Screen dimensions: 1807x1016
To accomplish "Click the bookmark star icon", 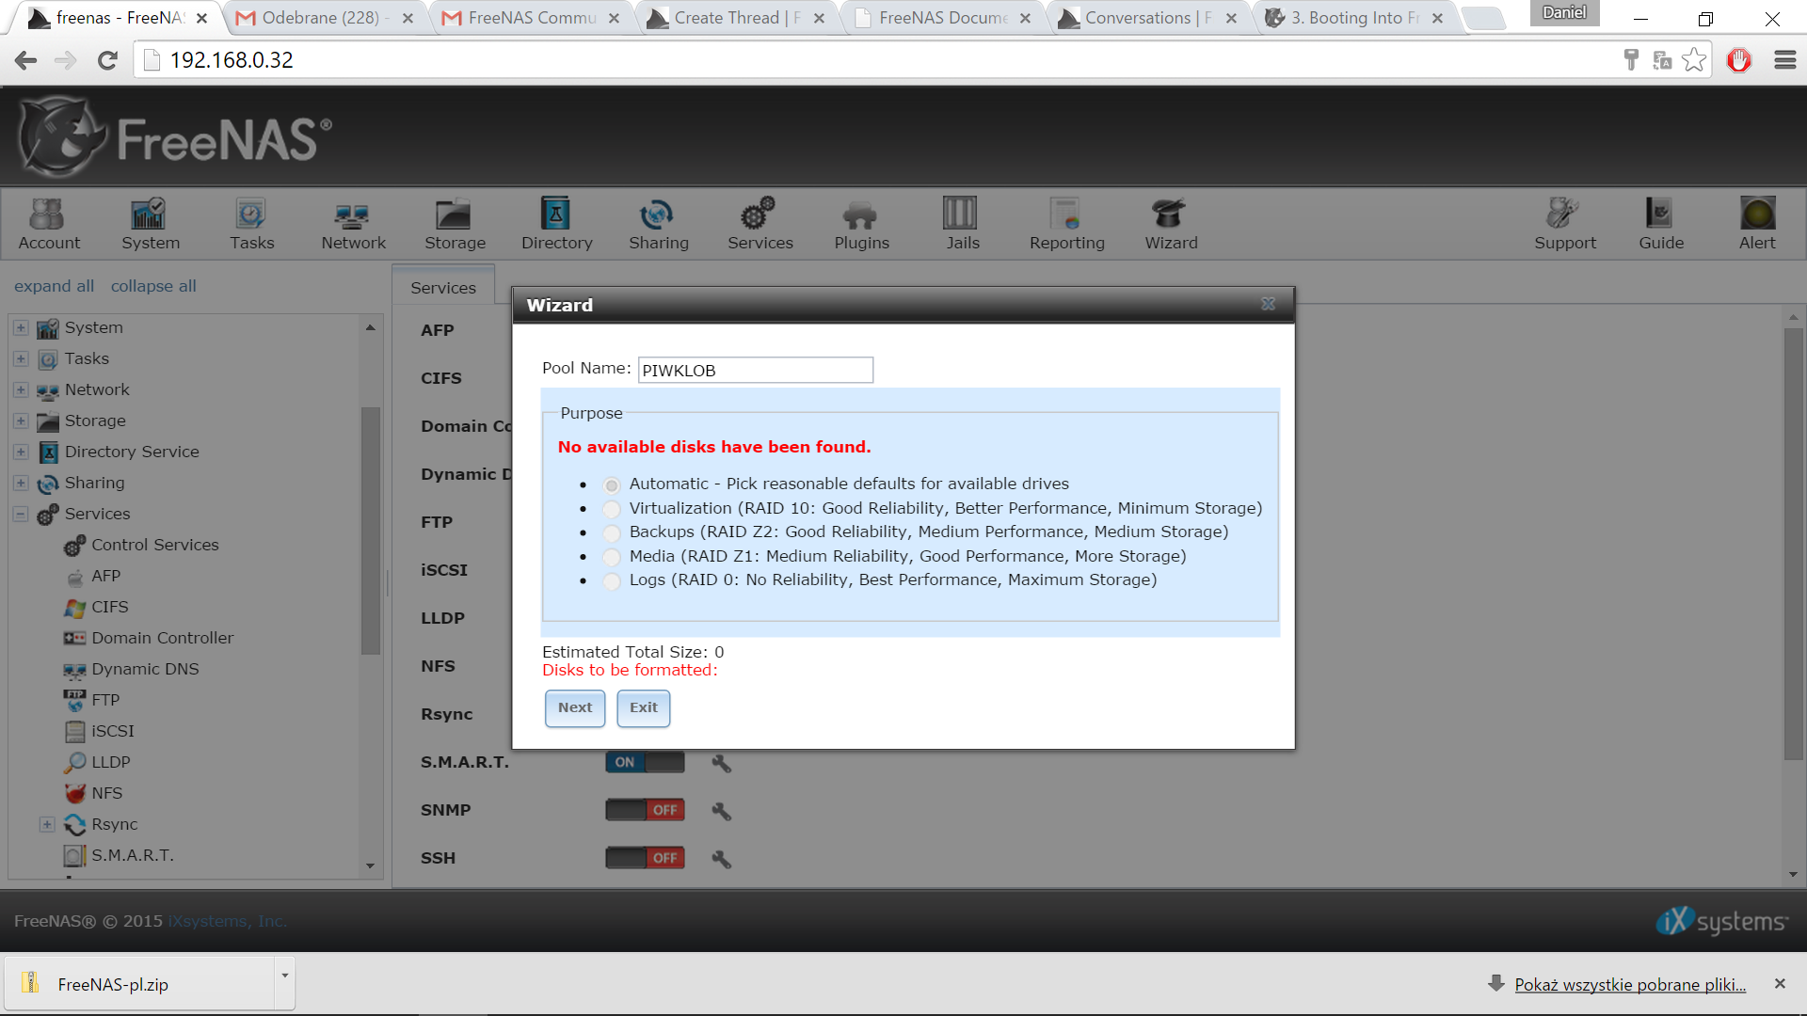I will [x=1694, y=60].
